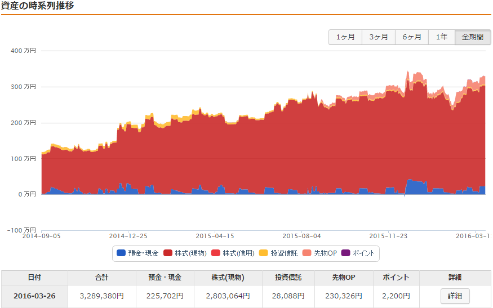493x308 pixels.
Task: Select the date cell 2016-03-26
Action: (34, 296)
